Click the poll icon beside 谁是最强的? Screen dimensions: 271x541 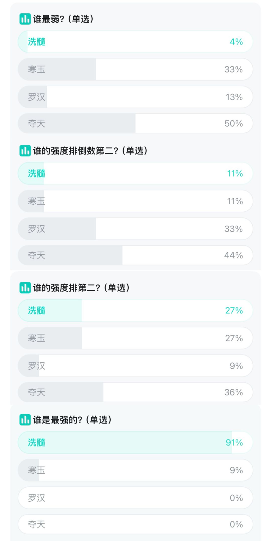pyautogui.click(x=25, y=420)
